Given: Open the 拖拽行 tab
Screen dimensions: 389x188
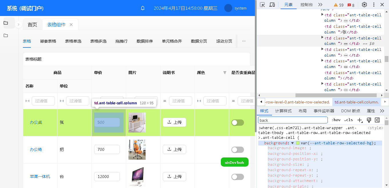Looking at the screenshot, I should [122, 41].
